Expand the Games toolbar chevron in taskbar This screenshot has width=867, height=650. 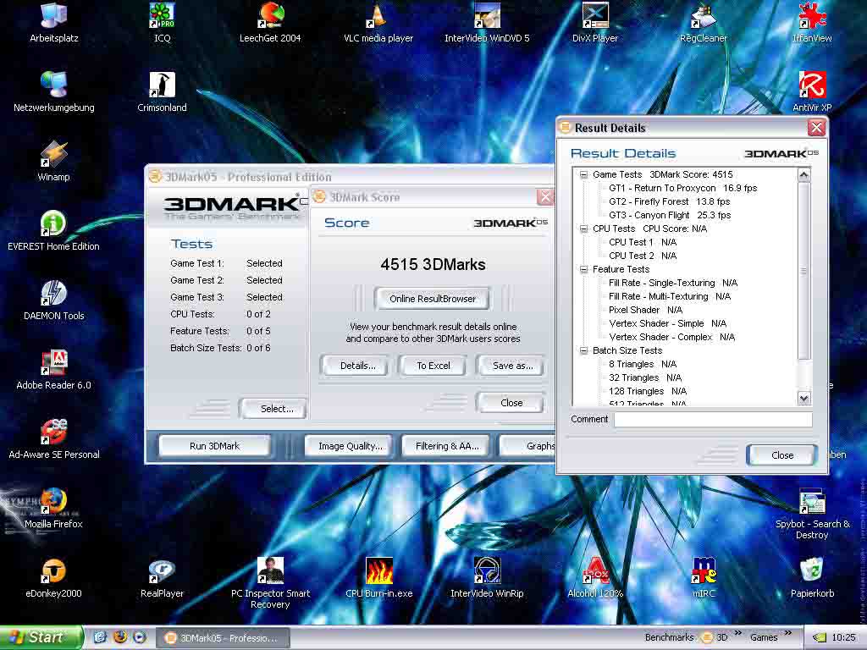point(788,633)
